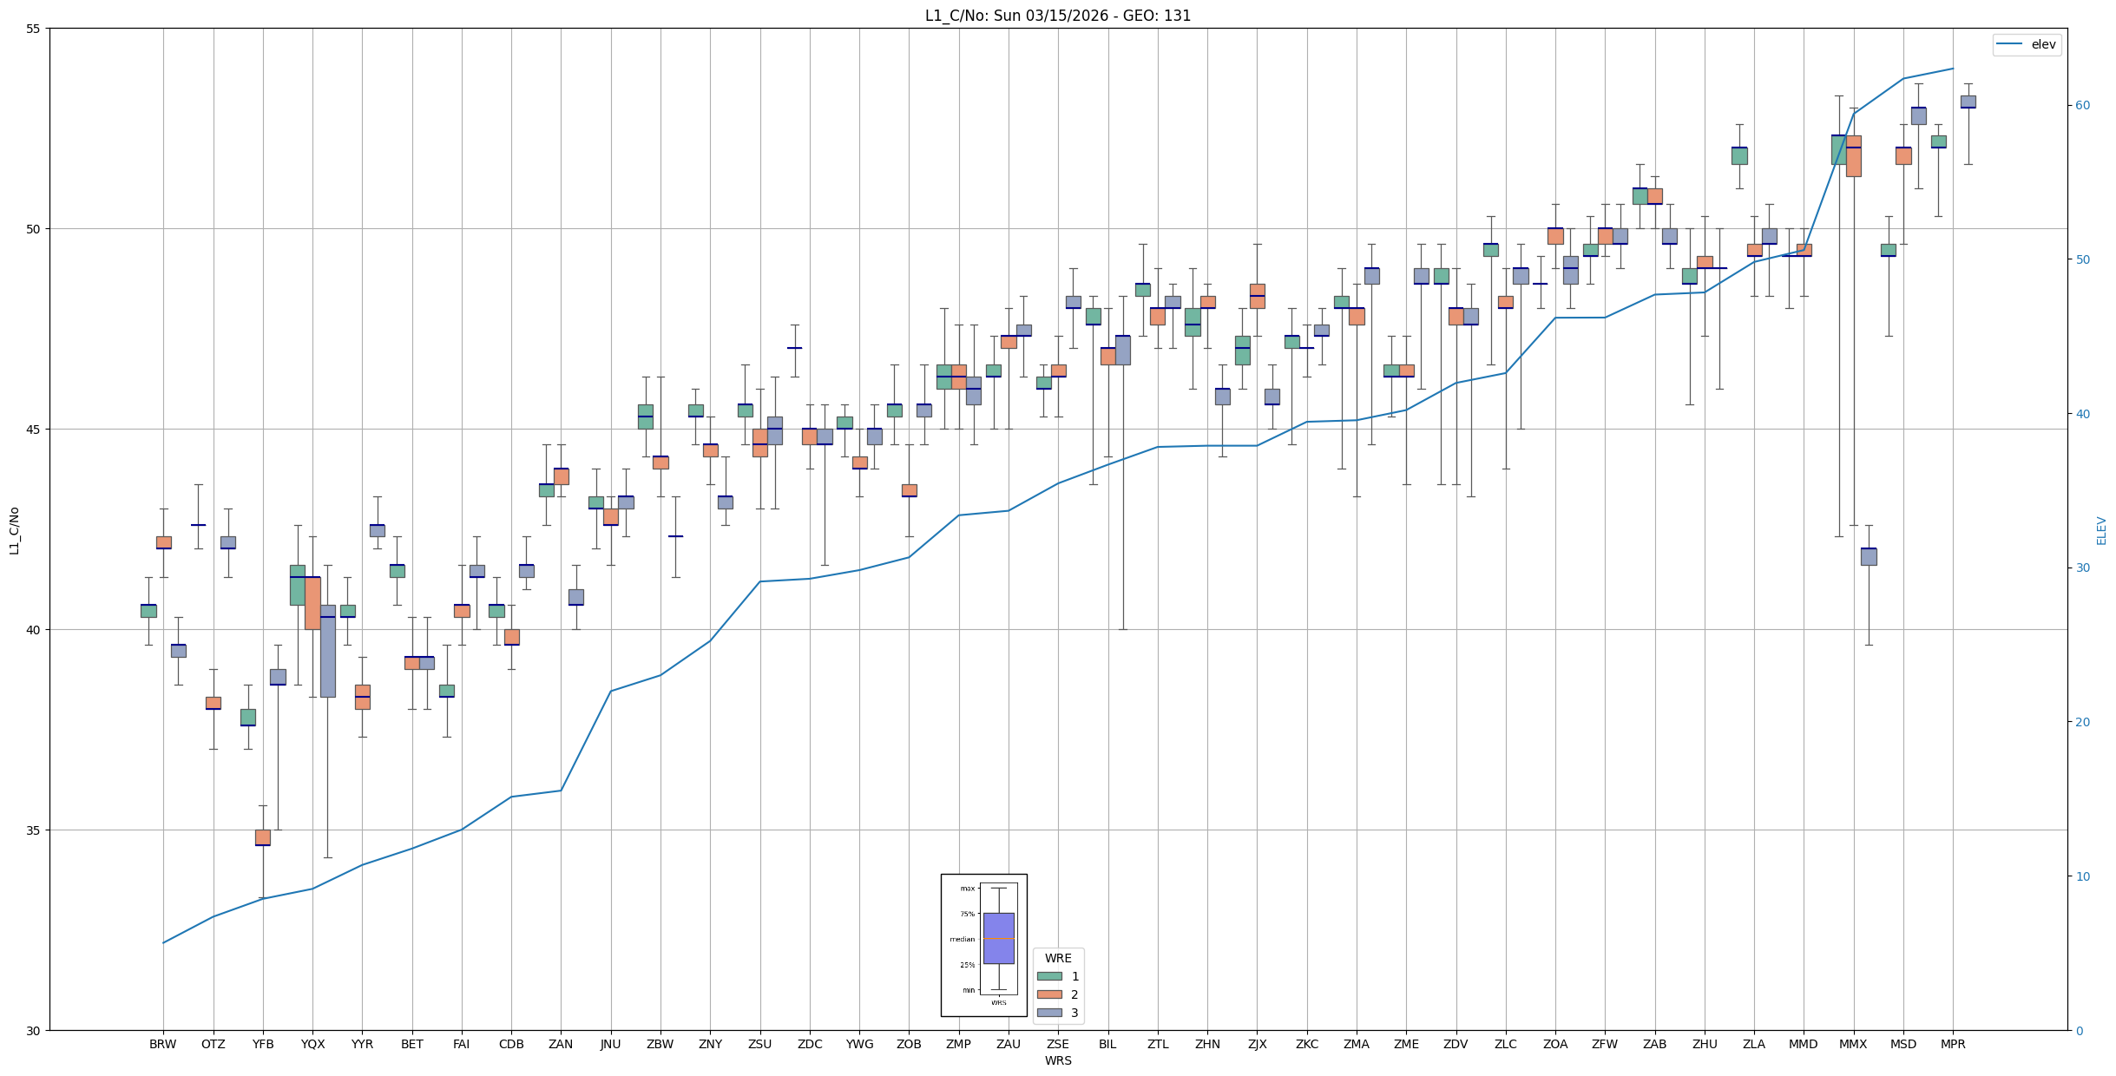Click the BRW label on the x-axis
The image size is (2116, 1076).
[x=162, y=1044]
